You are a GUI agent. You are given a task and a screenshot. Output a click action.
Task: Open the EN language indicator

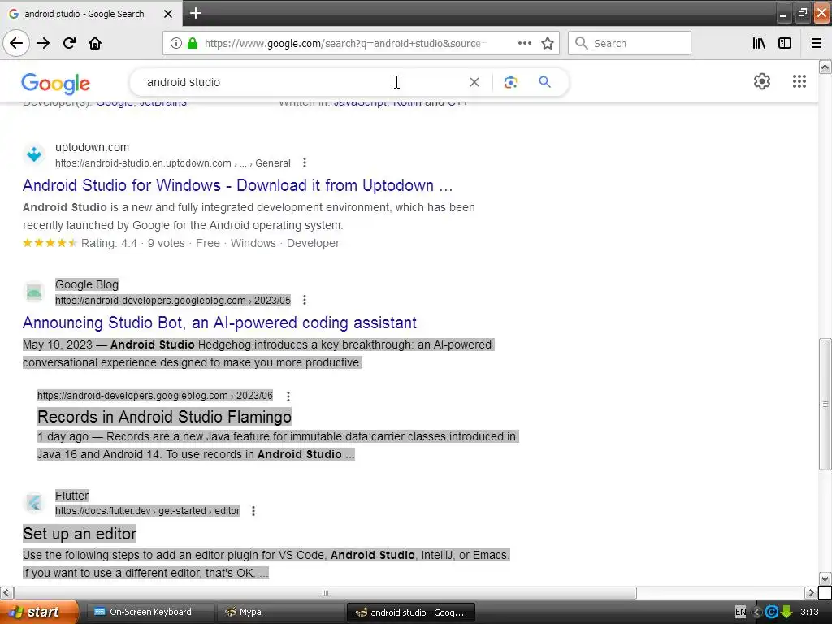click(x=740, y=613)
